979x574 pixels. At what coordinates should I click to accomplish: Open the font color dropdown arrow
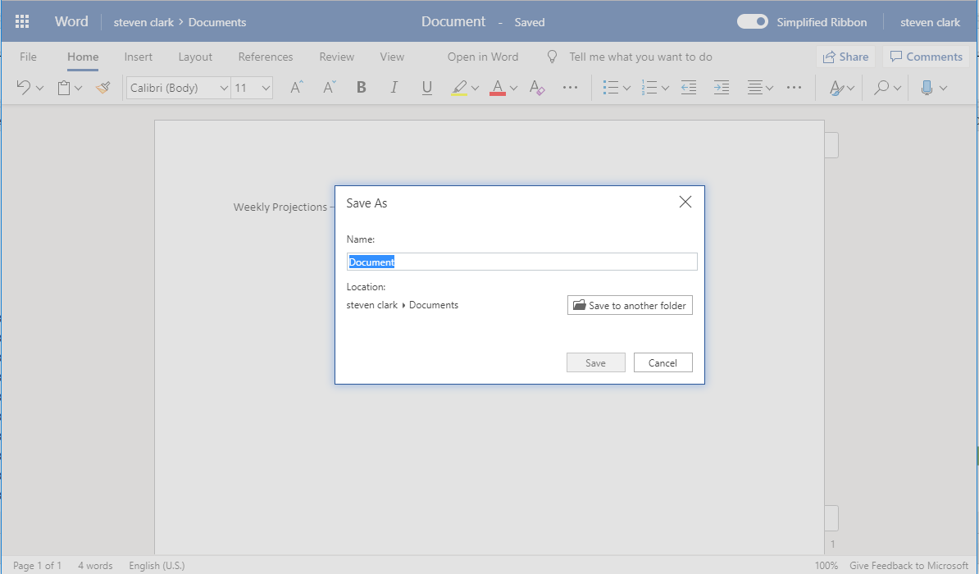[513, 88]
